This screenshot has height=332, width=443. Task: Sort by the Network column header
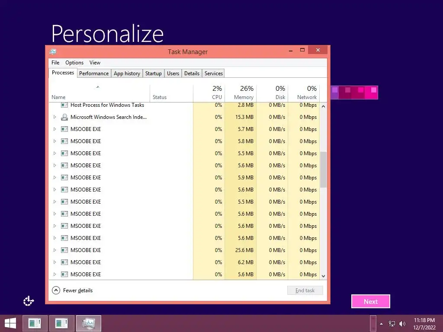pos(304,93)
